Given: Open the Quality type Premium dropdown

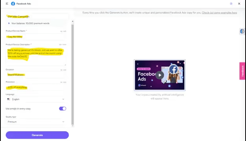Looking at the screenshot, I should click(x=36, y=122).
